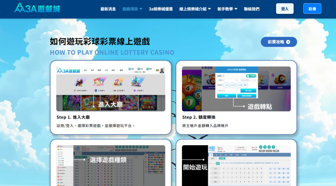Click the text HOW TO PLAY ONLINE LOTTERY CASINO

coord(112,53)
